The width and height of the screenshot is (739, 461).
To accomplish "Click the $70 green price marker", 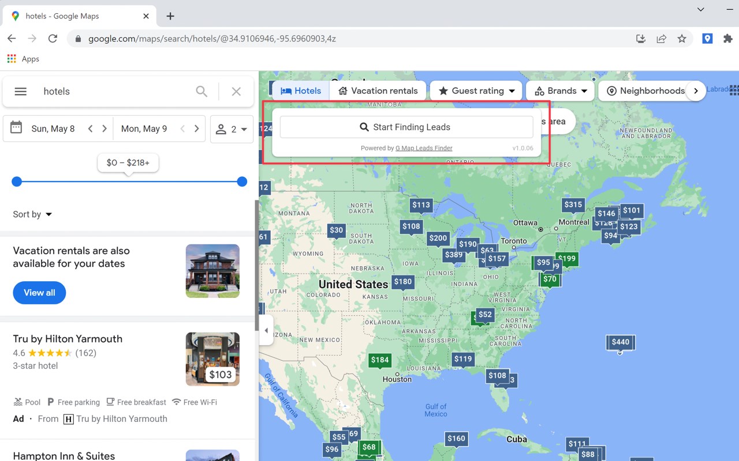I will (x=550, y=279).
